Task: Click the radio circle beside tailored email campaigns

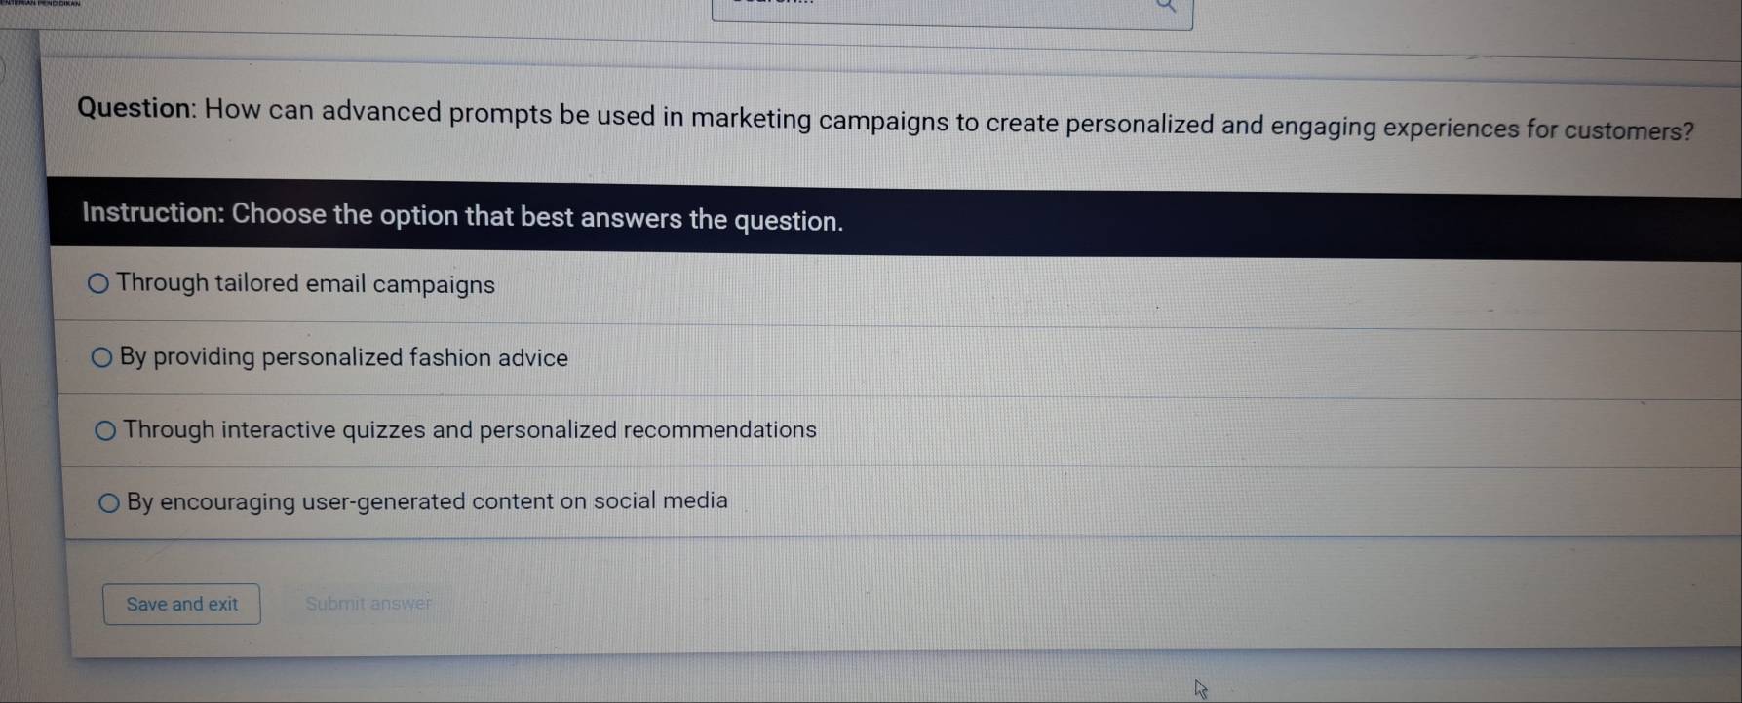Action: (x=98, y=283)
